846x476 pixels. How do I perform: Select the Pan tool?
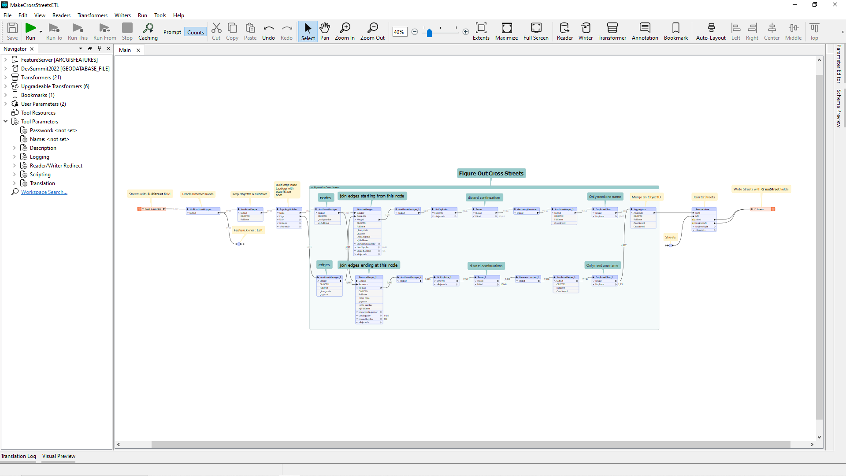[325, 31]
